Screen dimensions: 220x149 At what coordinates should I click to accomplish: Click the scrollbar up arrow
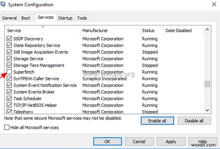click(x=207, y=29)
